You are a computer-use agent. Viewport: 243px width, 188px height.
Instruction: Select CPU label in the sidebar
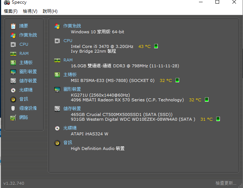point(24,44)
